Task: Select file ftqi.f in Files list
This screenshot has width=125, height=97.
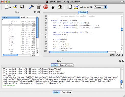Action: 11,40
